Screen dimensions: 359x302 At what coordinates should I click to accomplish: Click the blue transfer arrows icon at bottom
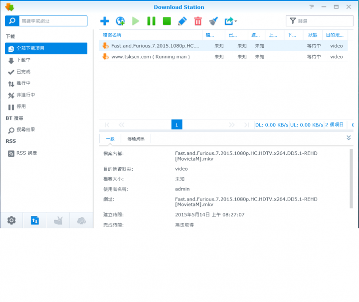35,220
